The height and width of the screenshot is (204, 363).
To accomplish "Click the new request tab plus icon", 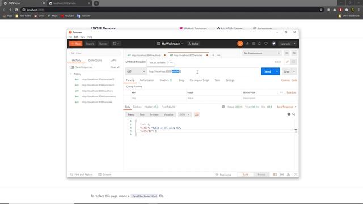I will pyautogui.click(x=213, y=56).
